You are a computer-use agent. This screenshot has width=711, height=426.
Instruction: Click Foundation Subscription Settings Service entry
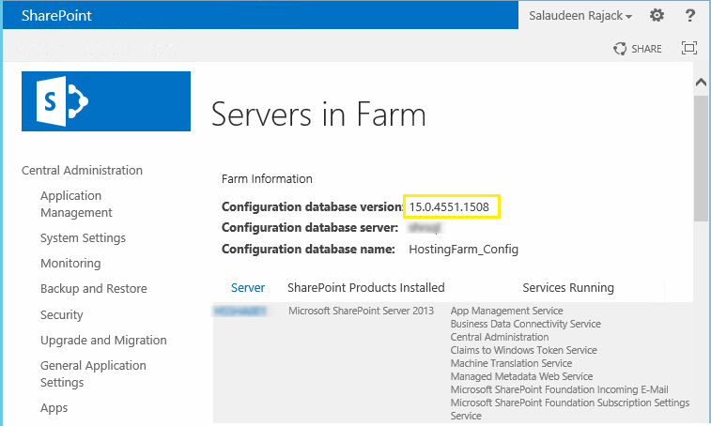(570, 409)
